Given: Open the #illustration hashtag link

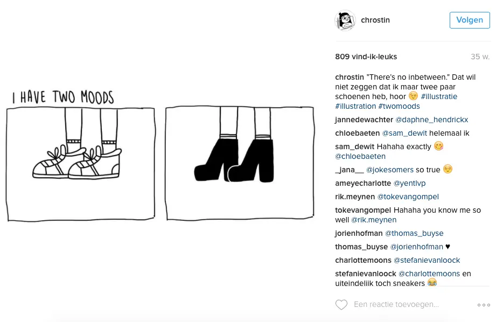Looking at the screenshot, I should (355, 106).
